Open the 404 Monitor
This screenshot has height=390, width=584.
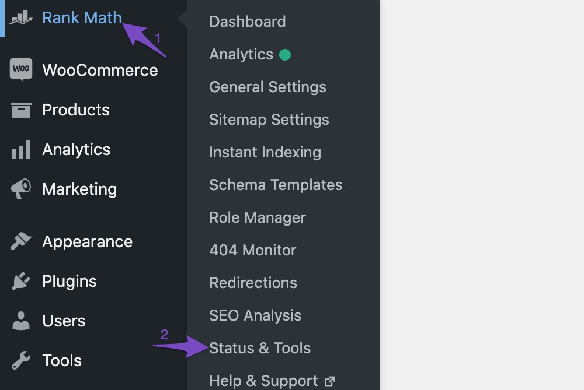253,250
